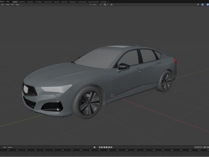The image size is (209, 157).
Task: Open the Window menu
Action: click(2, 2)
